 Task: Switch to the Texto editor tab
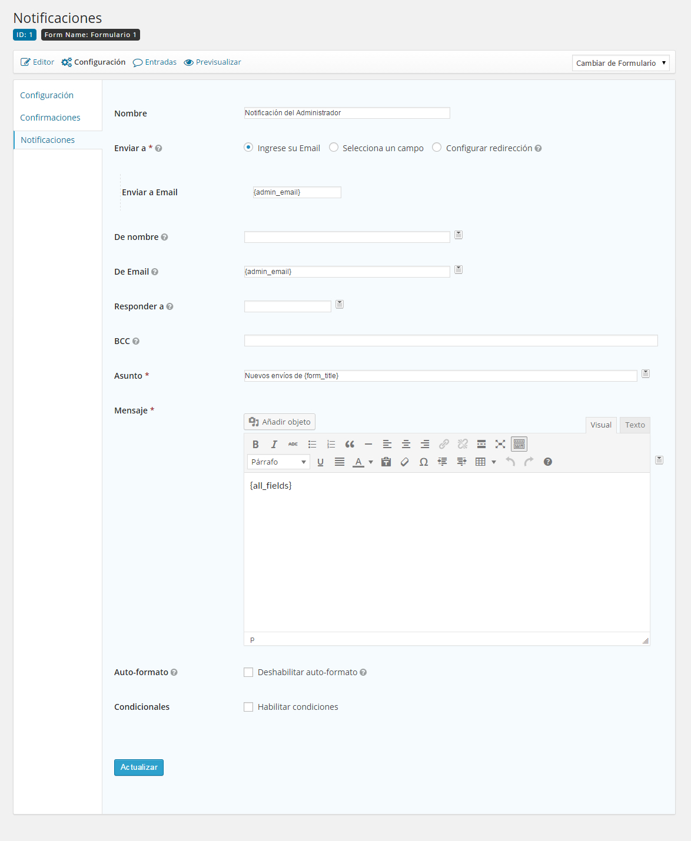[635, 425]
